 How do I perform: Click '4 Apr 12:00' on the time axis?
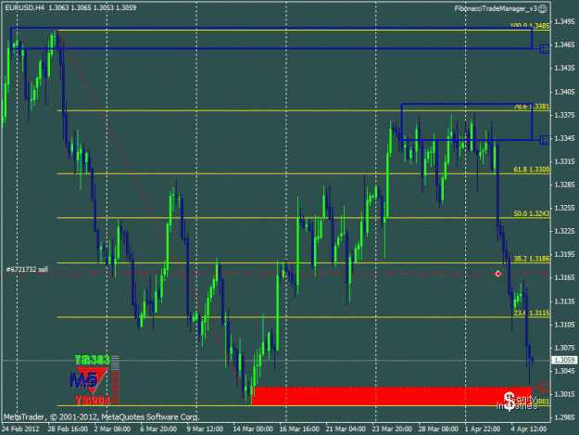click(x=528, y=429)
